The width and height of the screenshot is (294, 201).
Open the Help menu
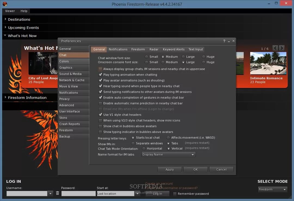[x=24, y=11]
